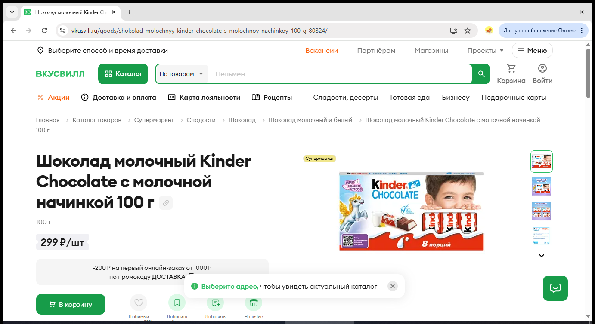Open the Вакансии link

pos(322,50)
